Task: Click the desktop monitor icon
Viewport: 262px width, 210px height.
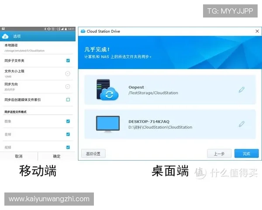Action: [108, 124]
